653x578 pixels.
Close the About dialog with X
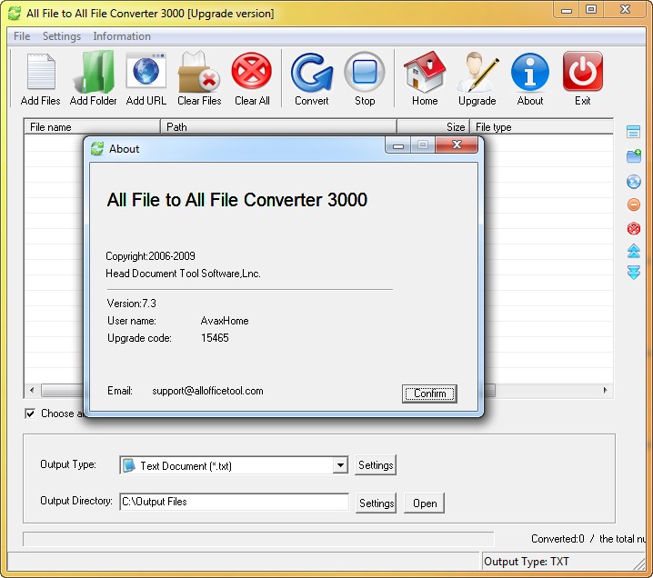click(x=457, y=144)
